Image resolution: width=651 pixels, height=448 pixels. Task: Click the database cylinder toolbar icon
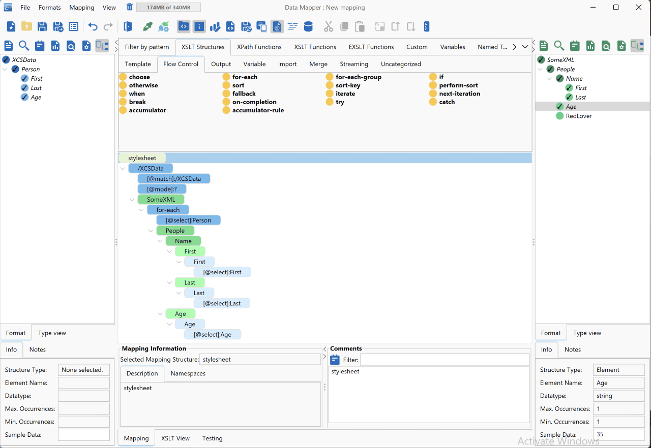point(308,27)
